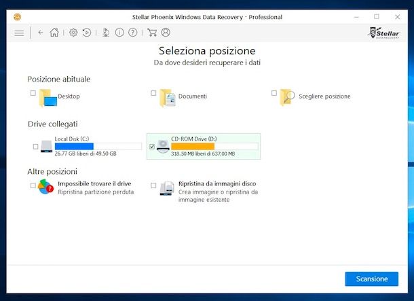
Task: Click the CD-ROM Drive (D:) name
Action: pyautogui.click(x=194, y=139)
